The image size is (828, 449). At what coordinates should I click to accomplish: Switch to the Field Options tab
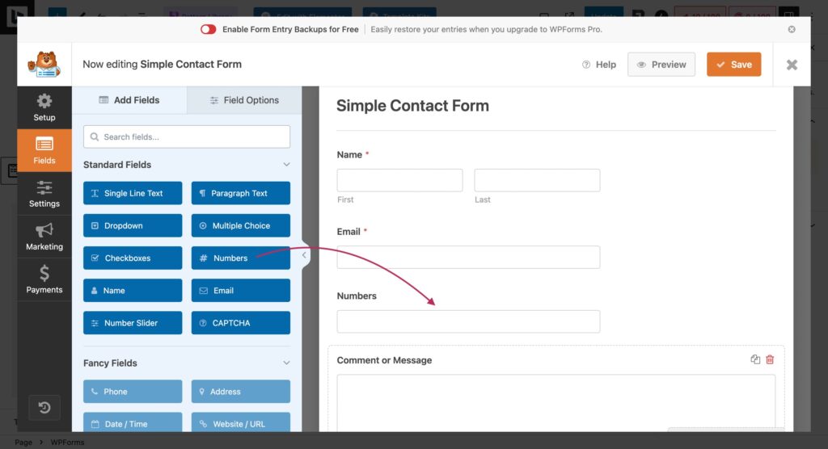point(244,100)
